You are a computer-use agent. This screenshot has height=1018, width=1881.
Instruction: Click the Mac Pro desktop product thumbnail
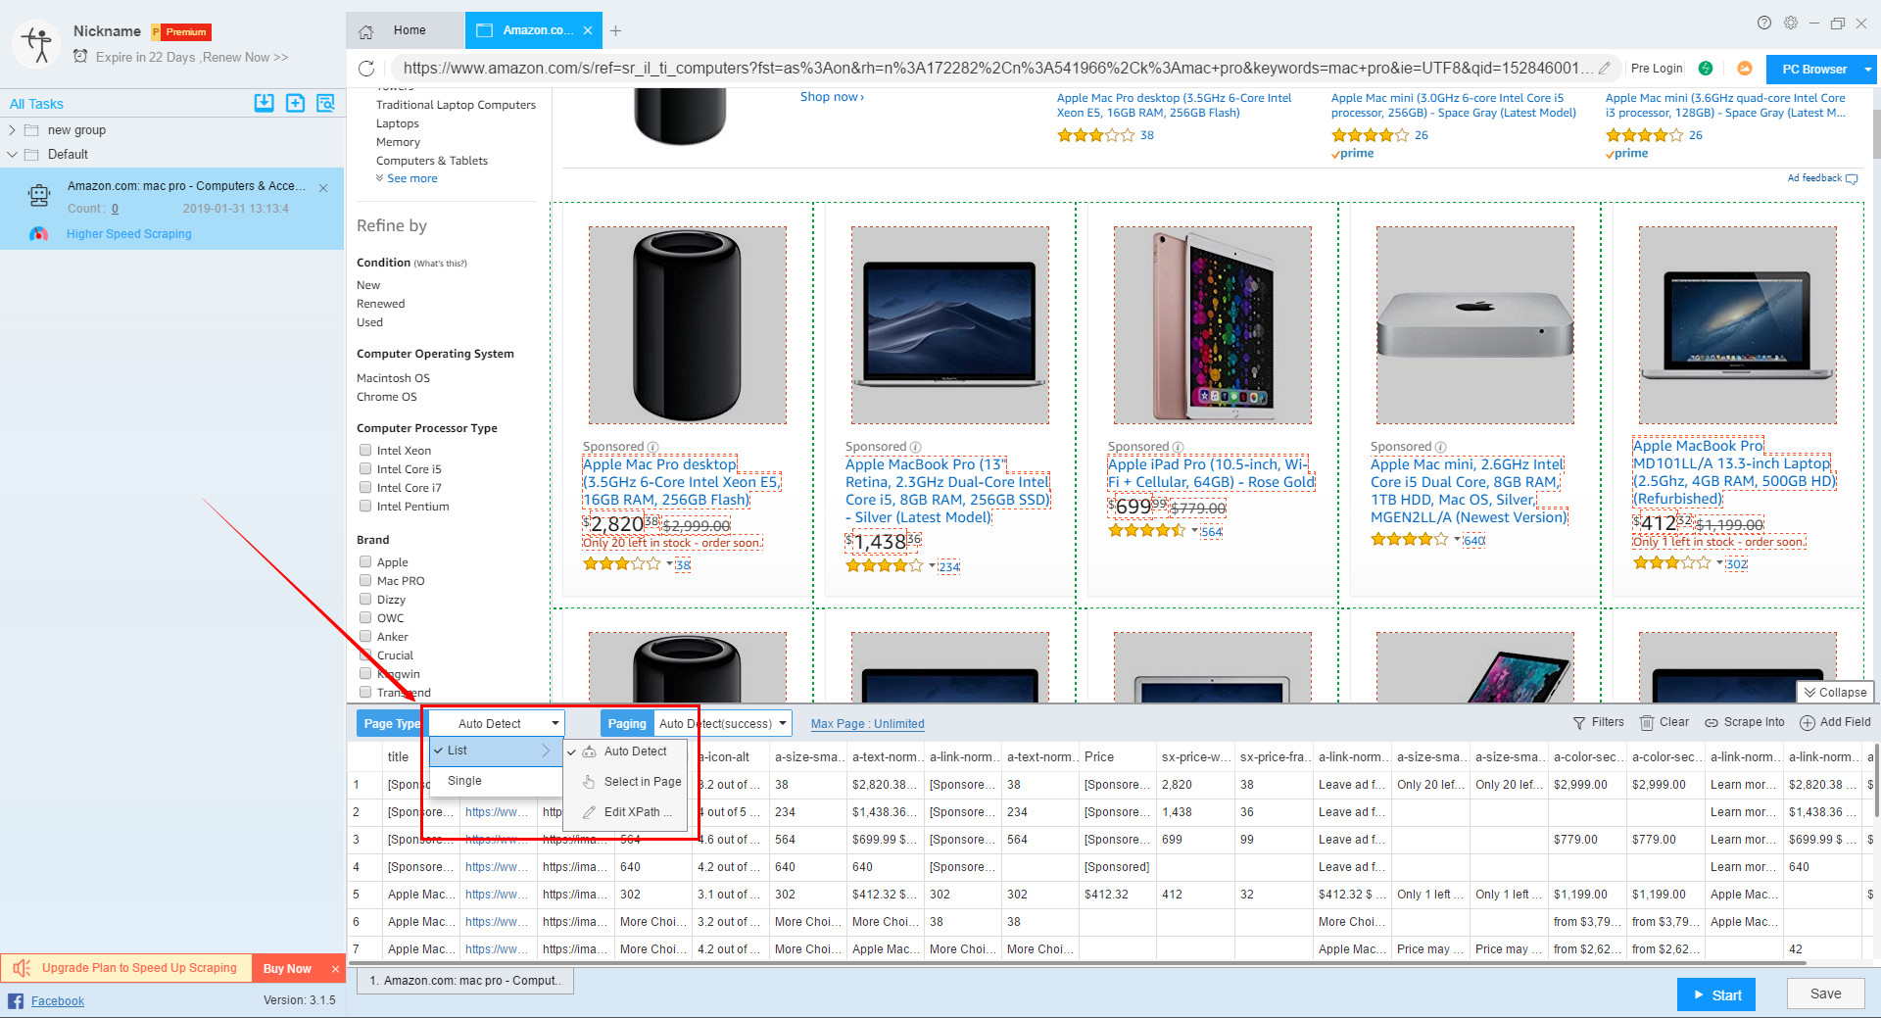(687, 325)
